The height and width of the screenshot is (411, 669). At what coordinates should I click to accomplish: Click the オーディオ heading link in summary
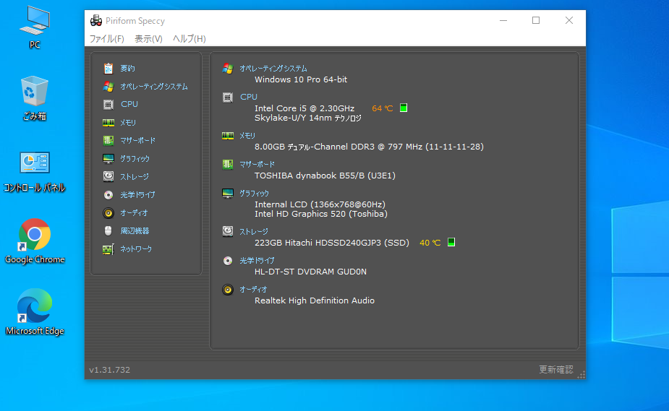[253, 289]
